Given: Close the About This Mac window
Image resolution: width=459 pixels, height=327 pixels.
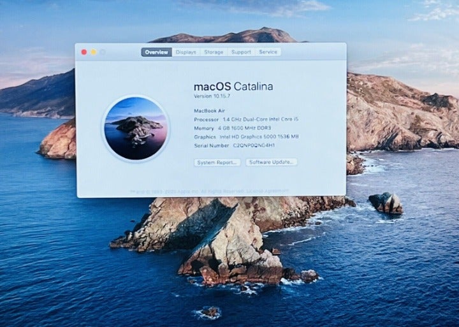Looking at the screenshot, I should tap(84, 52).
